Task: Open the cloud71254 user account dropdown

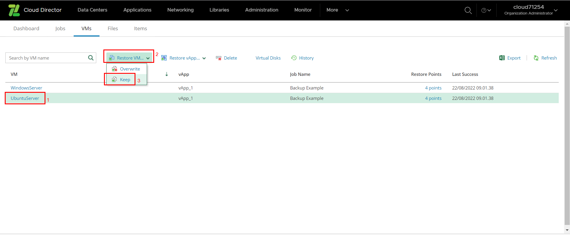Action: (530, 10)
